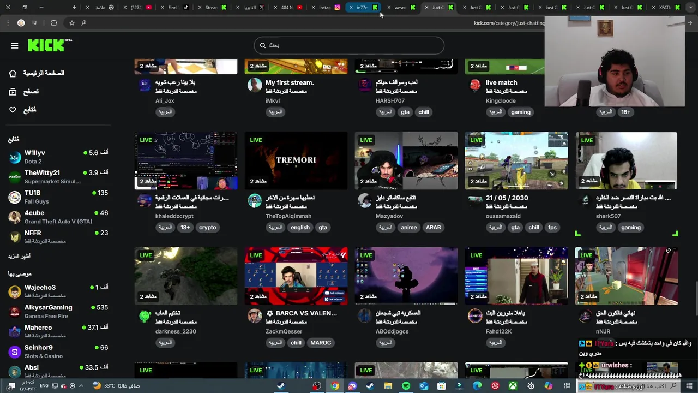Click the crypto tag under khaledzcrypt
Viewport: 698px width, 393px height.
[x=207, y=228]
